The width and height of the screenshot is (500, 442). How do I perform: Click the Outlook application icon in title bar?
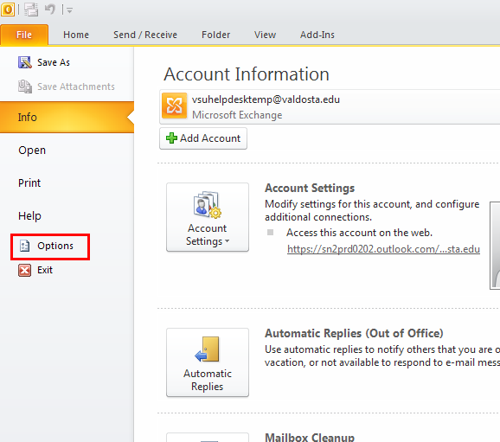8,10
